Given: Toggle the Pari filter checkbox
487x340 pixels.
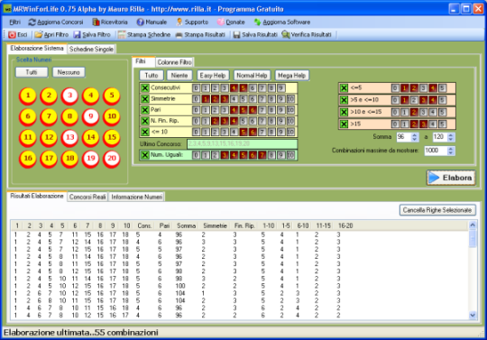Looking at the screenshot, I should pyautogui.click(x=144, y=110).
